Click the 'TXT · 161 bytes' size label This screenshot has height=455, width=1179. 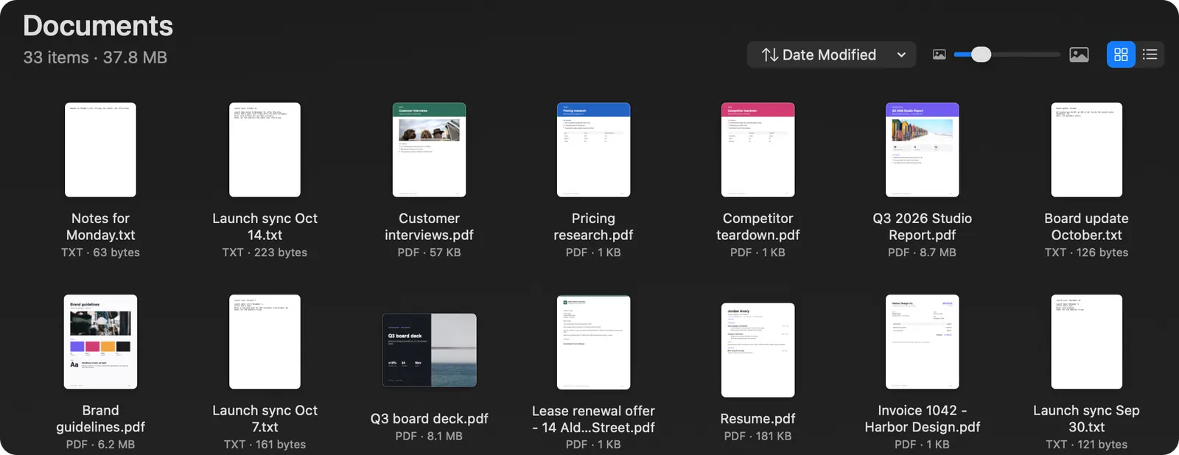pos(265,445)
